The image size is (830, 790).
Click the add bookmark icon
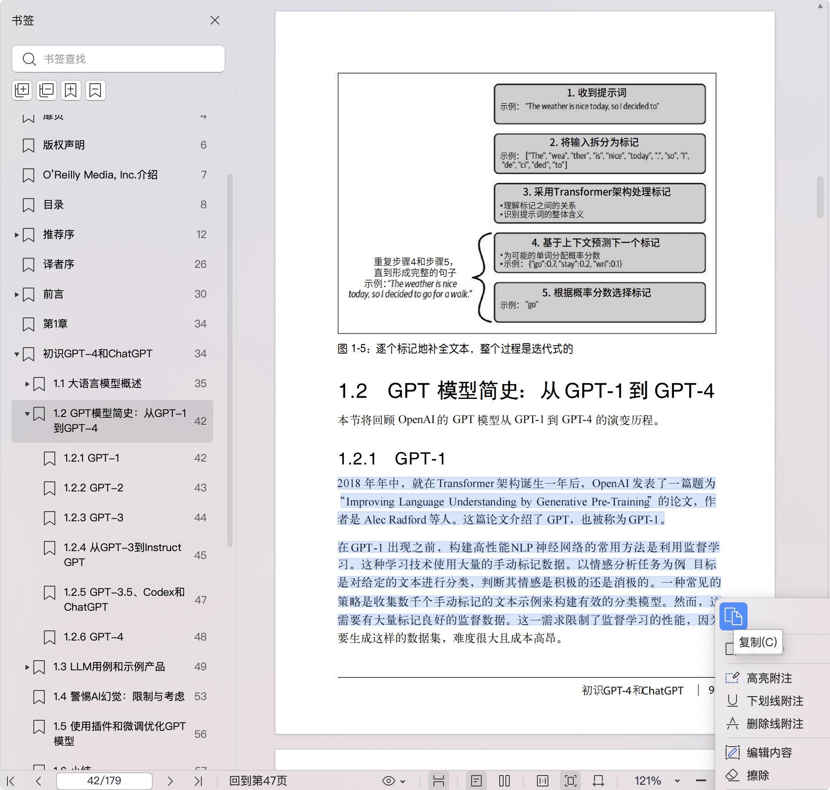tap(71, 90)
